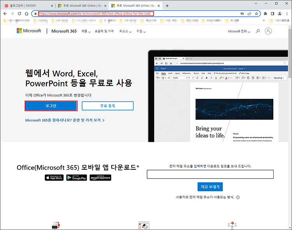
Task: Click the Microsoft logo
Action: [29, 31]
